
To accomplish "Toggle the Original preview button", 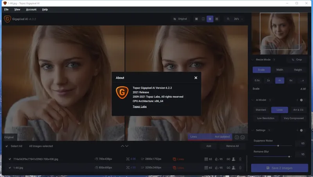I will tap(180, 19).
